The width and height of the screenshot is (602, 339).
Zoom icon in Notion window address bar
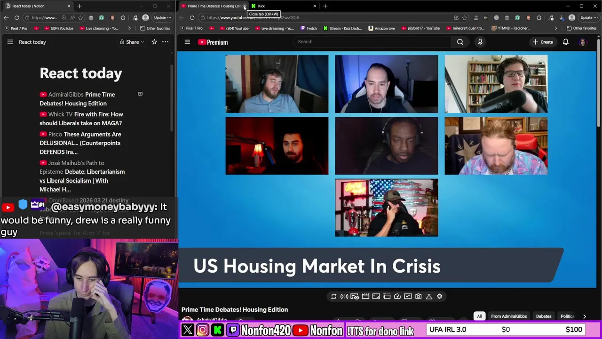63,17
